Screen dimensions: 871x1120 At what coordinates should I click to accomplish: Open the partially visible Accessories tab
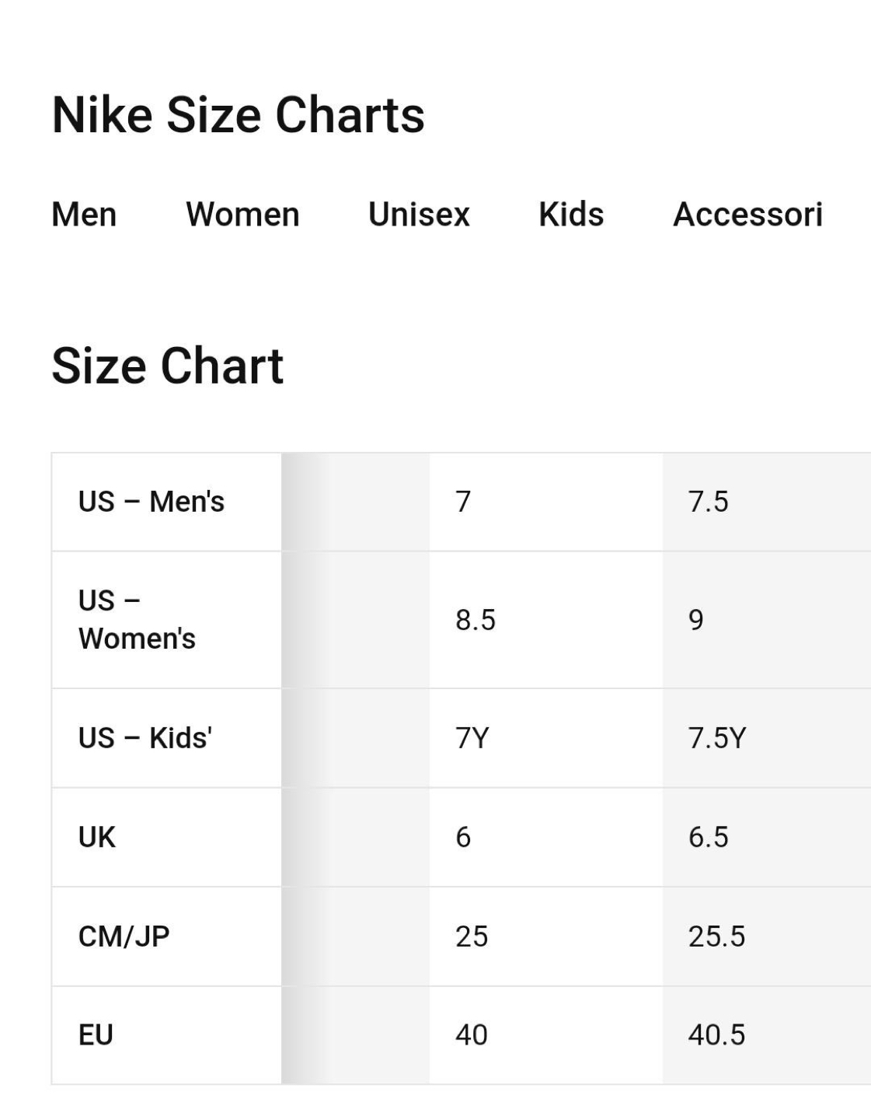pyautogui.click(x=747, y=215)
